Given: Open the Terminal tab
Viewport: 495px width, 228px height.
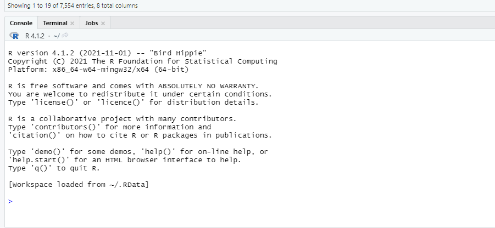Looking at the screenshot, I should [x=55, y=23].
